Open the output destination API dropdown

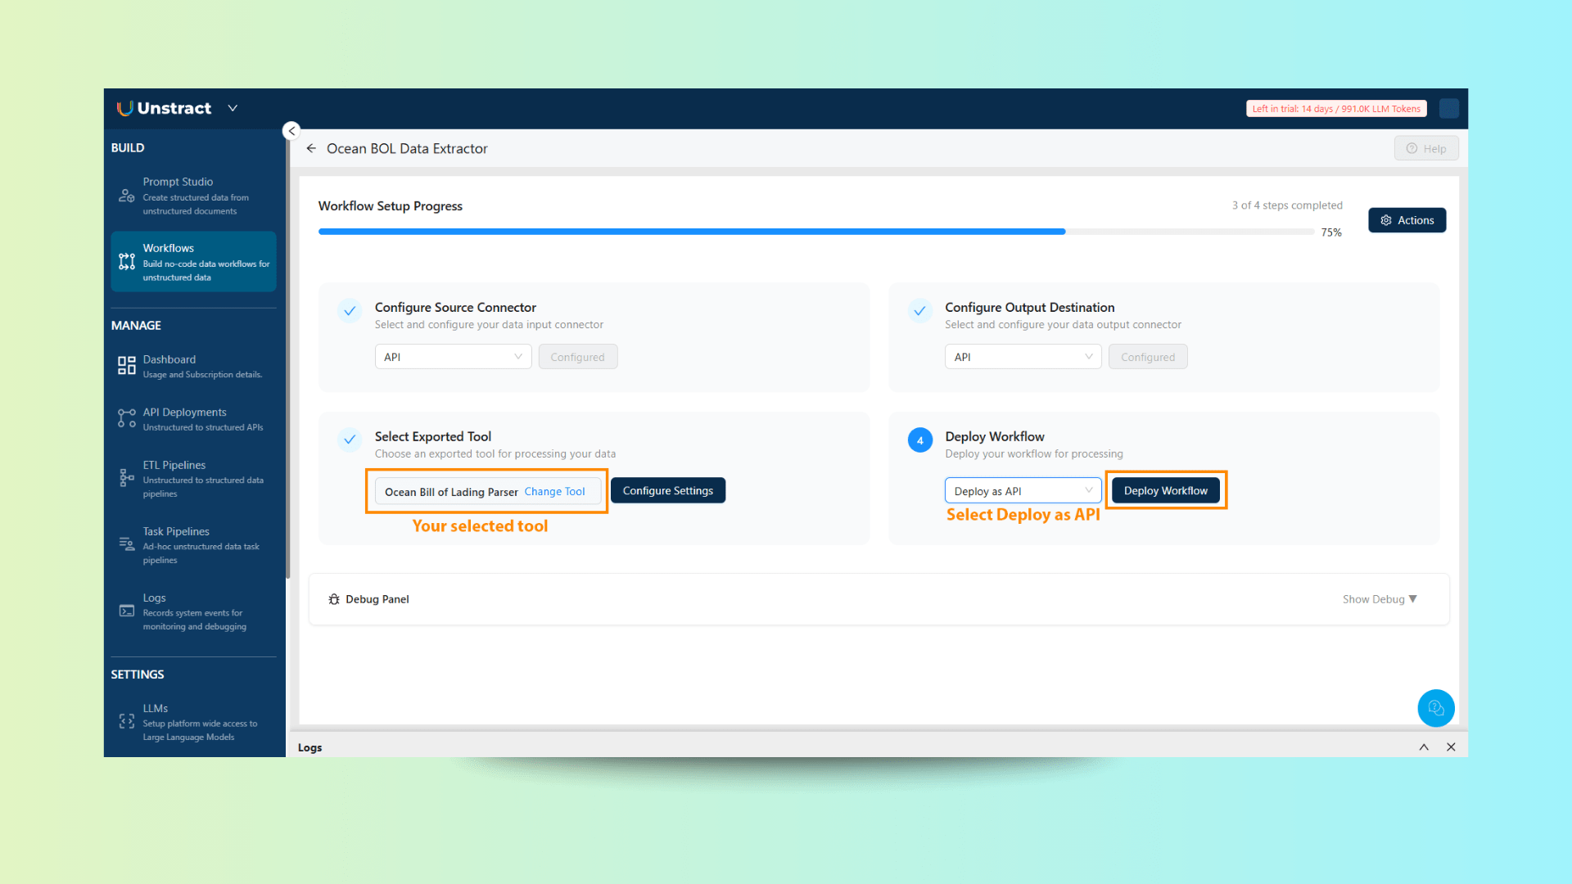pyautogui.click(x=1023, y=357)
